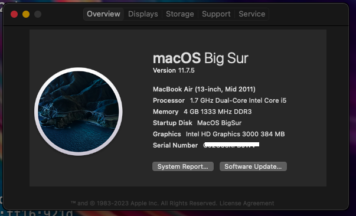Click the greyed-out zoom window button
Viewport: 356px width, 216px height.
click(38, 14)
